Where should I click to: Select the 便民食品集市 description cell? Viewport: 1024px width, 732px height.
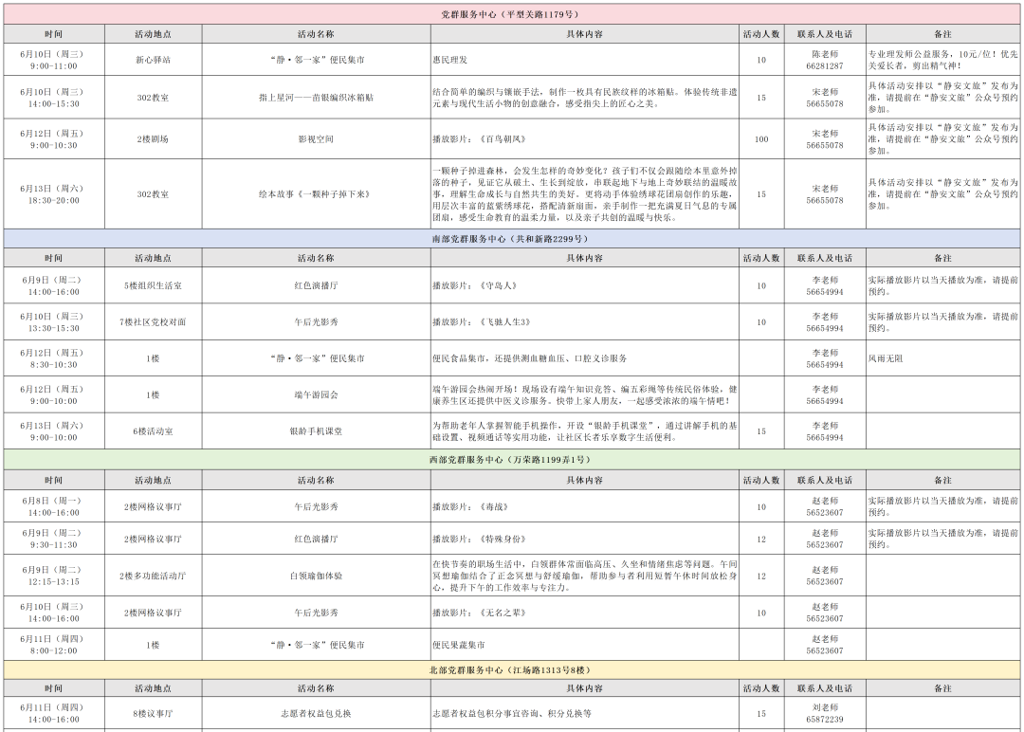[x=584, y=358]
